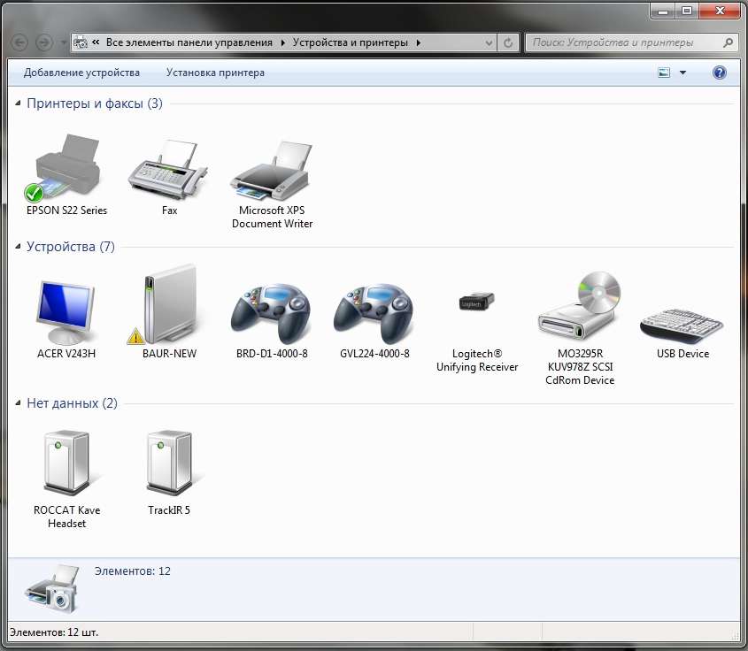Expand the double chevron in address bar
This screenshot has height=651, width=748.
pos(96,42)
